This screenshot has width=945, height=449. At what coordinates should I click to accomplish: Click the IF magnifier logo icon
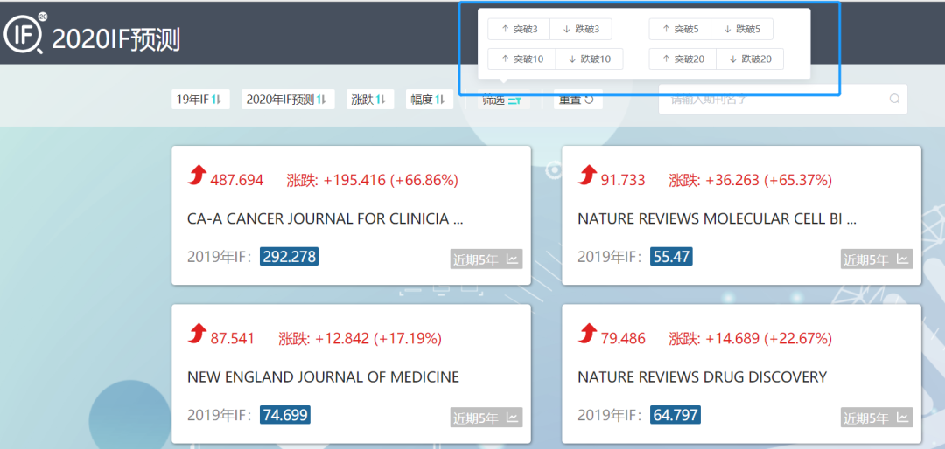pos(25,33)
